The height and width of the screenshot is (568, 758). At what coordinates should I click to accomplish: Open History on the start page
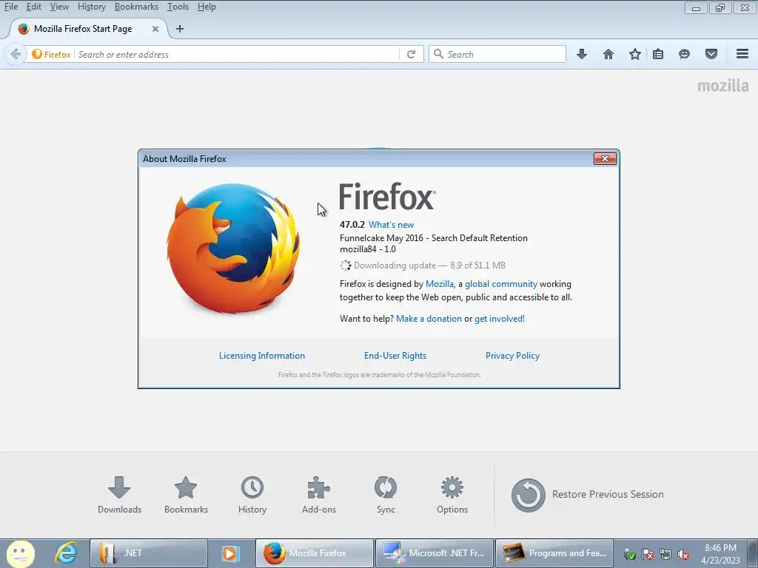point(252,495)
